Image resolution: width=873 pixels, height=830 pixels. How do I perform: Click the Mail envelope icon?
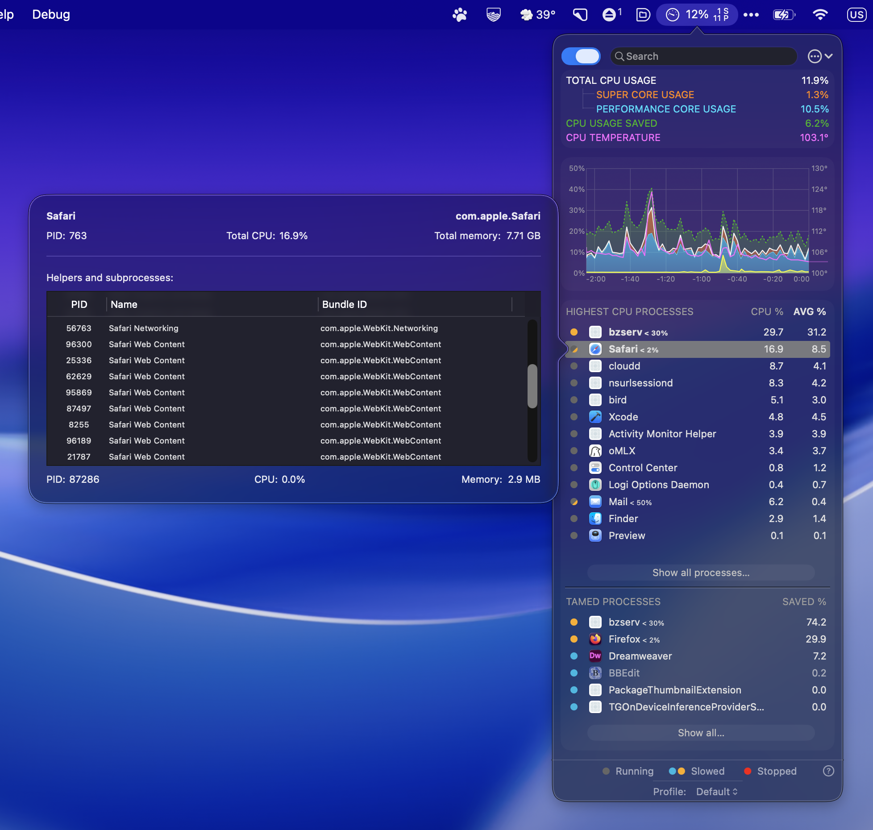[x=595, y=502]
